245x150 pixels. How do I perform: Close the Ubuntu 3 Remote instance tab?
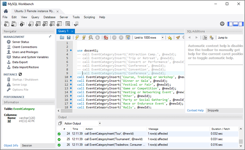click(x=58, y=11)
